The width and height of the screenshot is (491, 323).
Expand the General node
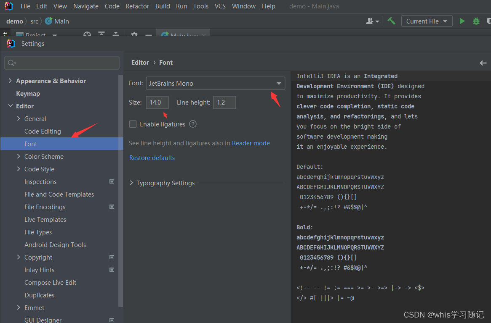(19, 118)
